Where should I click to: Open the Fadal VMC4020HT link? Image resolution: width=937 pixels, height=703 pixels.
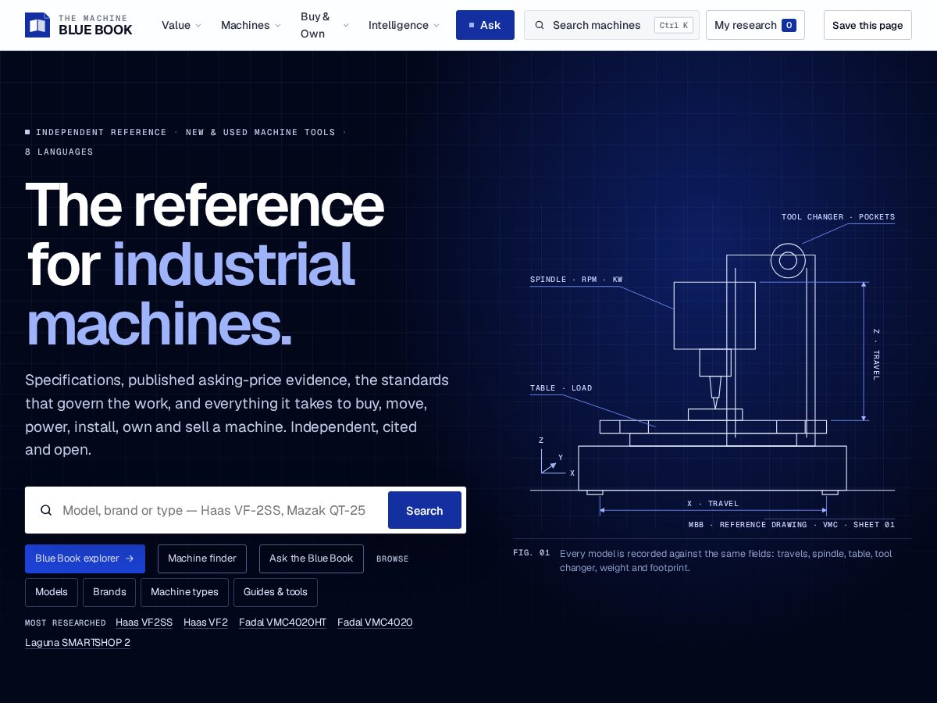tap(283, 623)
